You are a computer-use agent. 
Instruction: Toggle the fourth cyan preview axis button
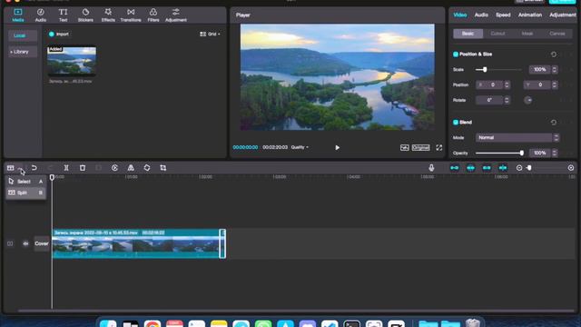pos(503,168)
